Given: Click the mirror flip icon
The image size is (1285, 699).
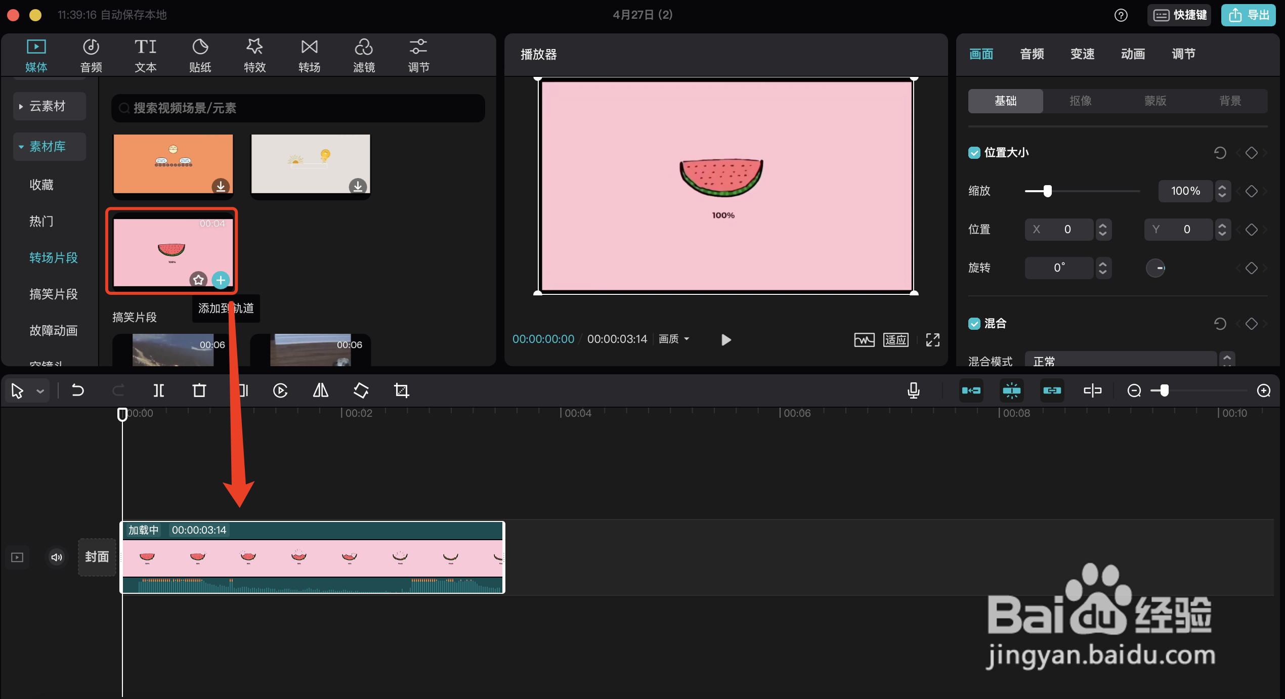Looking at the screenshot, I should pos(320,390).
